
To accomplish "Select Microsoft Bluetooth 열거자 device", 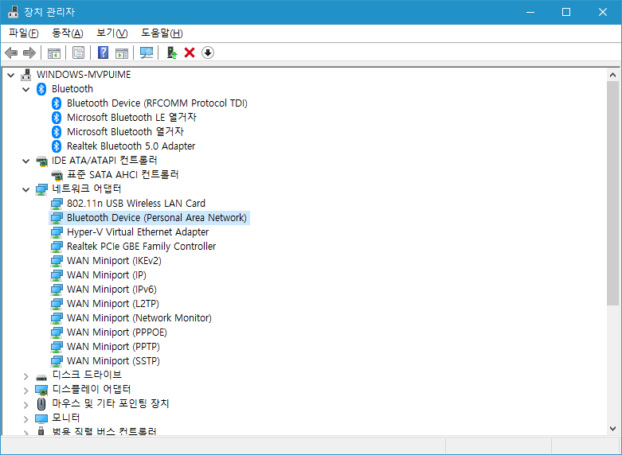I will (x=125, y=131).
